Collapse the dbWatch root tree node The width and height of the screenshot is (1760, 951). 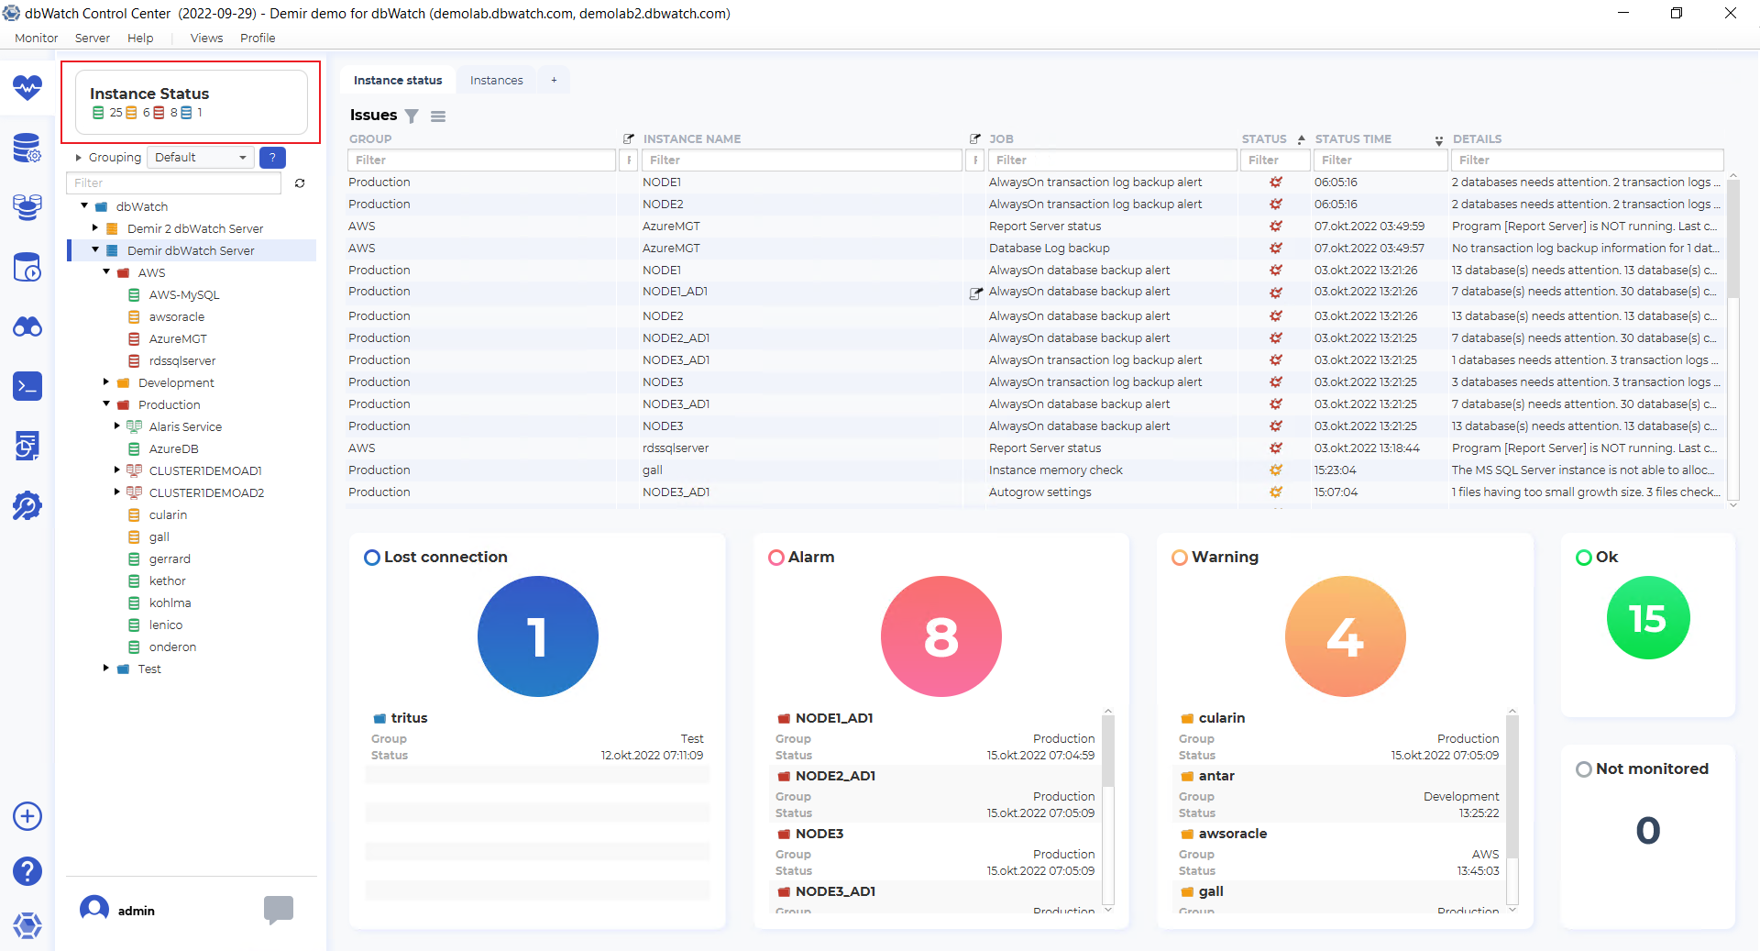[x=84, y=206]
